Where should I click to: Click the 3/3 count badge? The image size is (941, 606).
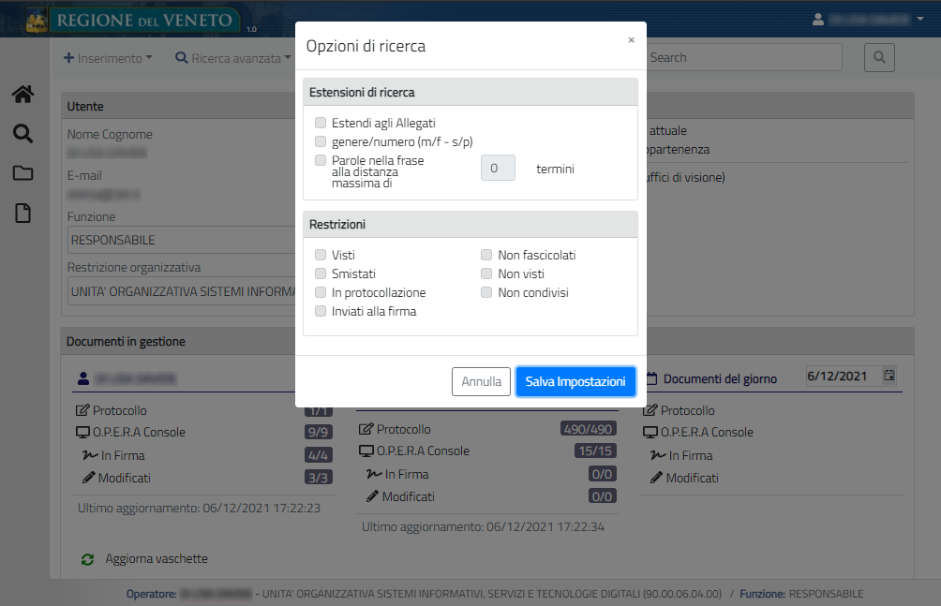[318, 478]
